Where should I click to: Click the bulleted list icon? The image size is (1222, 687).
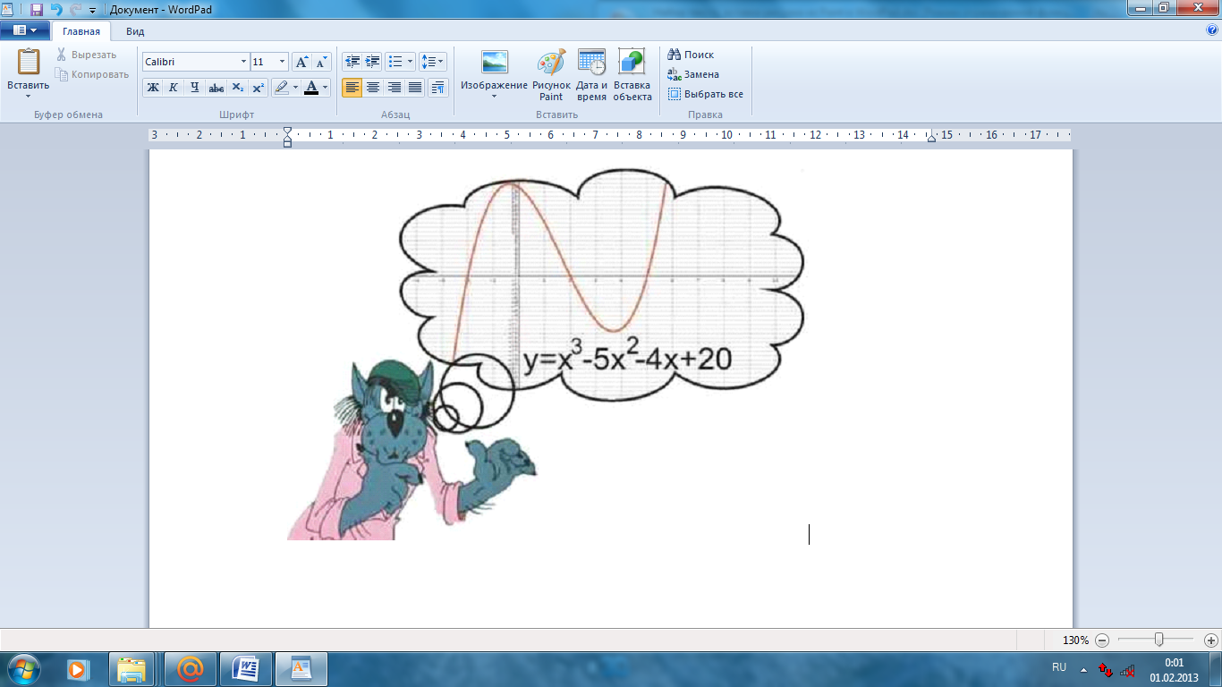tap(395, 62)
